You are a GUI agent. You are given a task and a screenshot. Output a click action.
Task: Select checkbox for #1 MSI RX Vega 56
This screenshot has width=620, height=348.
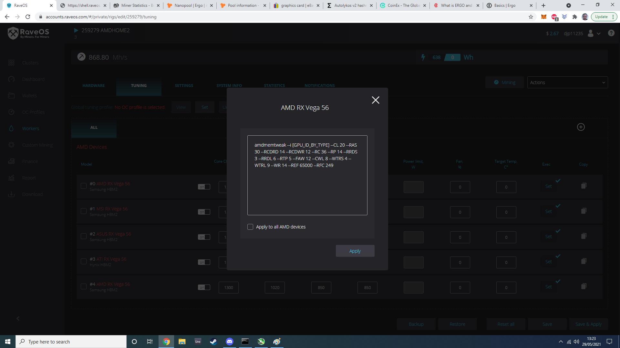84,211
